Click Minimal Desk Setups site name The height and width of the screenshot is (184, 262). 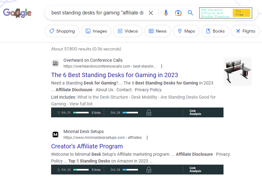[x=83, y=131]
